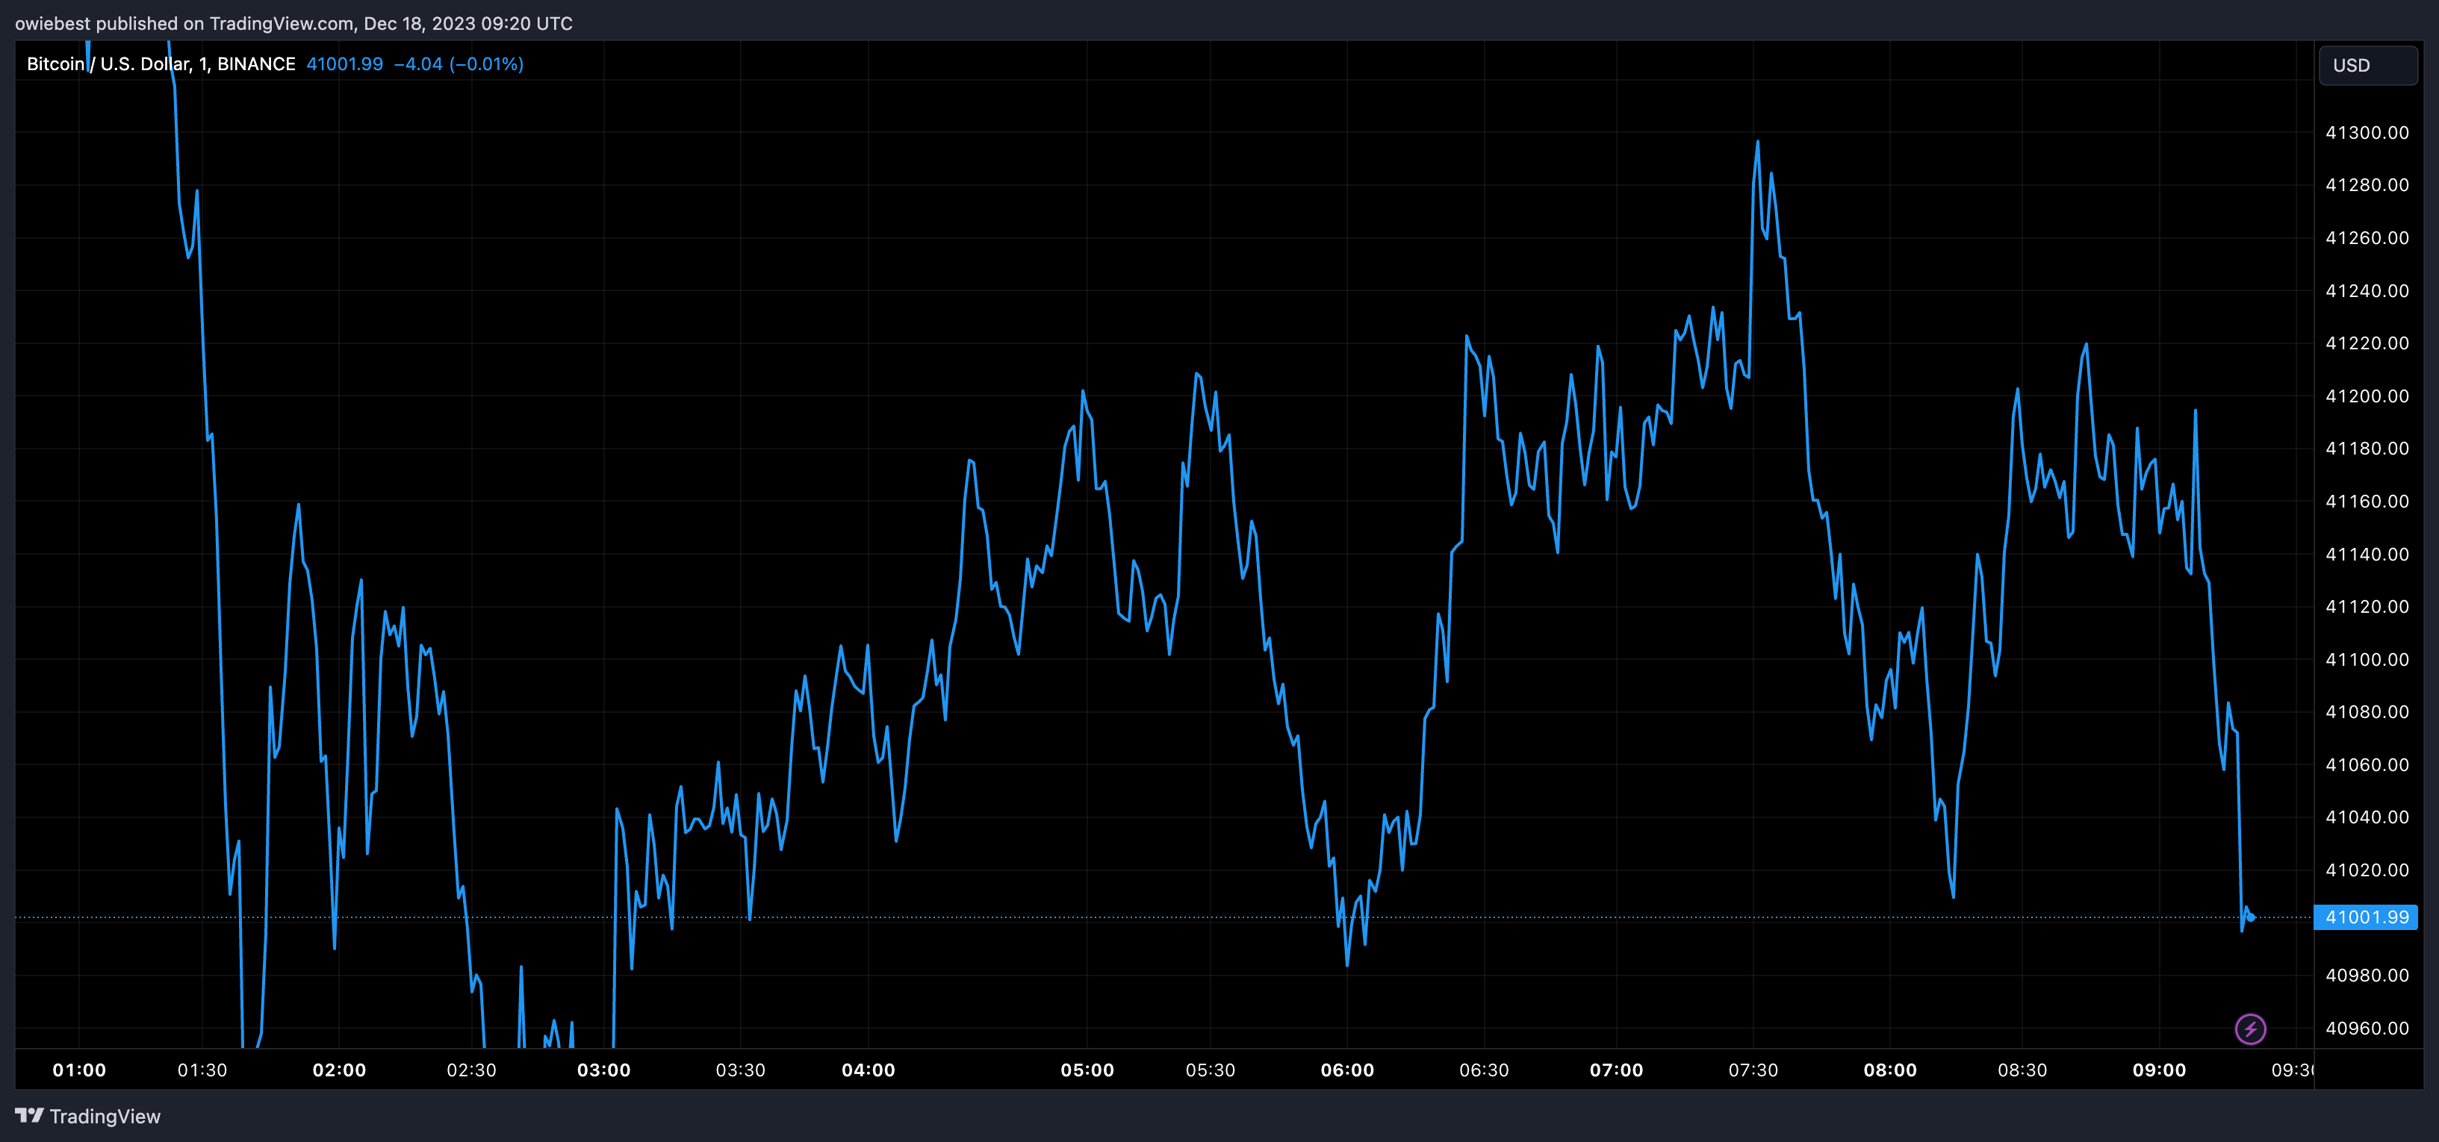Image resolution: width=2439 pixels, height=1142 pixels.
Task: Click the 03:30 time axis label
Action: [x=740, y=1070]
